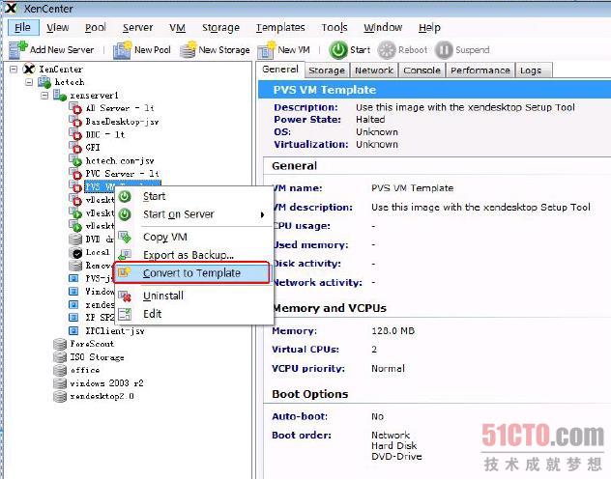Click the xenserver1 host icon
Screen dimensions: 611x480
[x=60, y=96]
